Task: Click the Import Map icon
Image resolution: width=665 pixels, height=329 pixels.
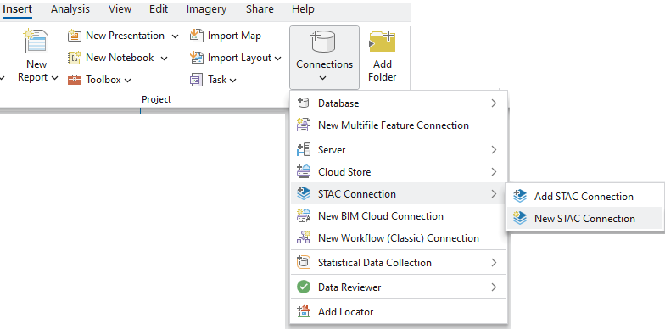Action: (x=197, y=36)
